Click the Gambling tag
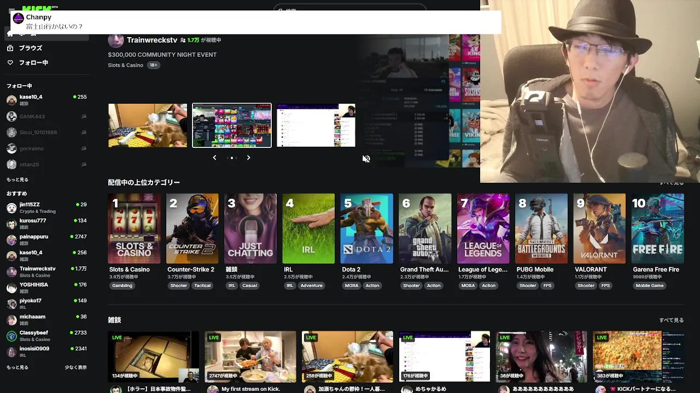 [122, 285]
